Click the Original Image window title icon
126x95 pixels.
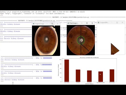click(x=34, y=24)
